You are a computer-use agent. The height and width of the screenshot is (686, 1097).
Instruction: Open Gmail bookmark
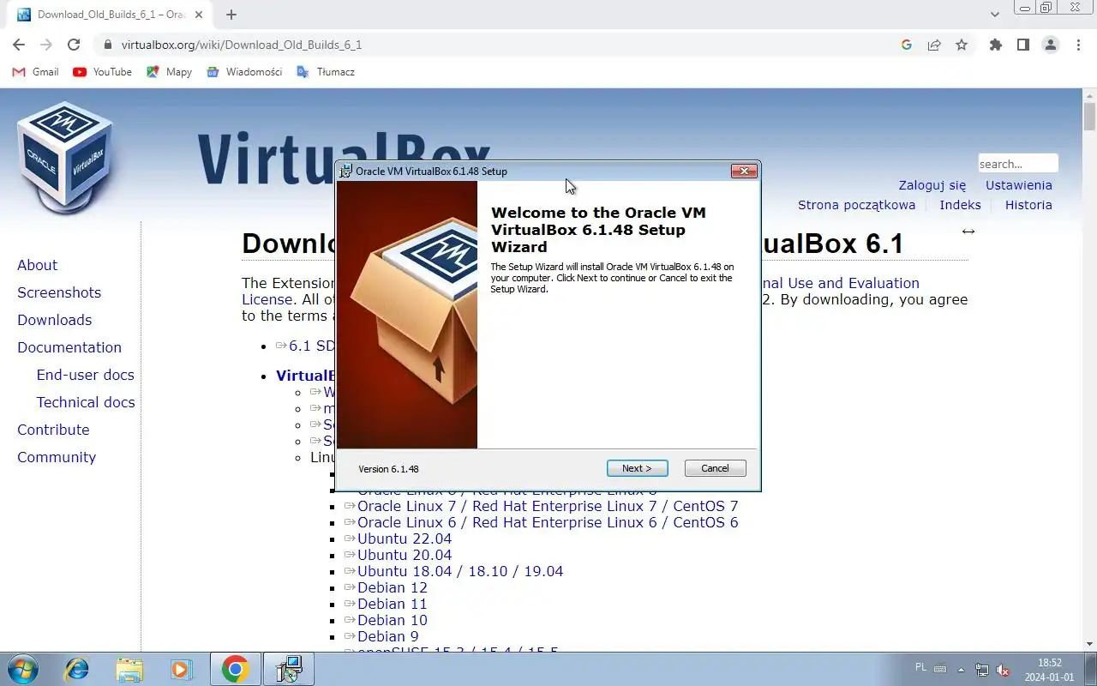35,72
